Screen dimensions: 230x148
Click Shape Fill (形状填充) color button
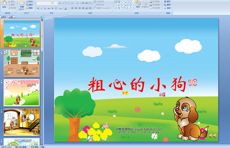coord(155,1)
